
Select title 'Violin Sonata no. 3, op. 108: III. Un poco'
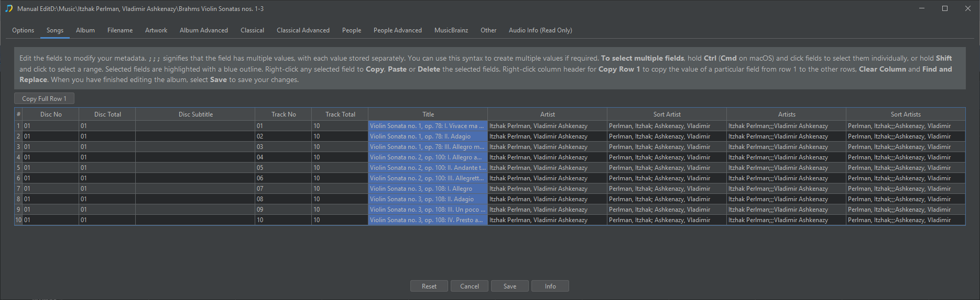[x=428, y=210]
